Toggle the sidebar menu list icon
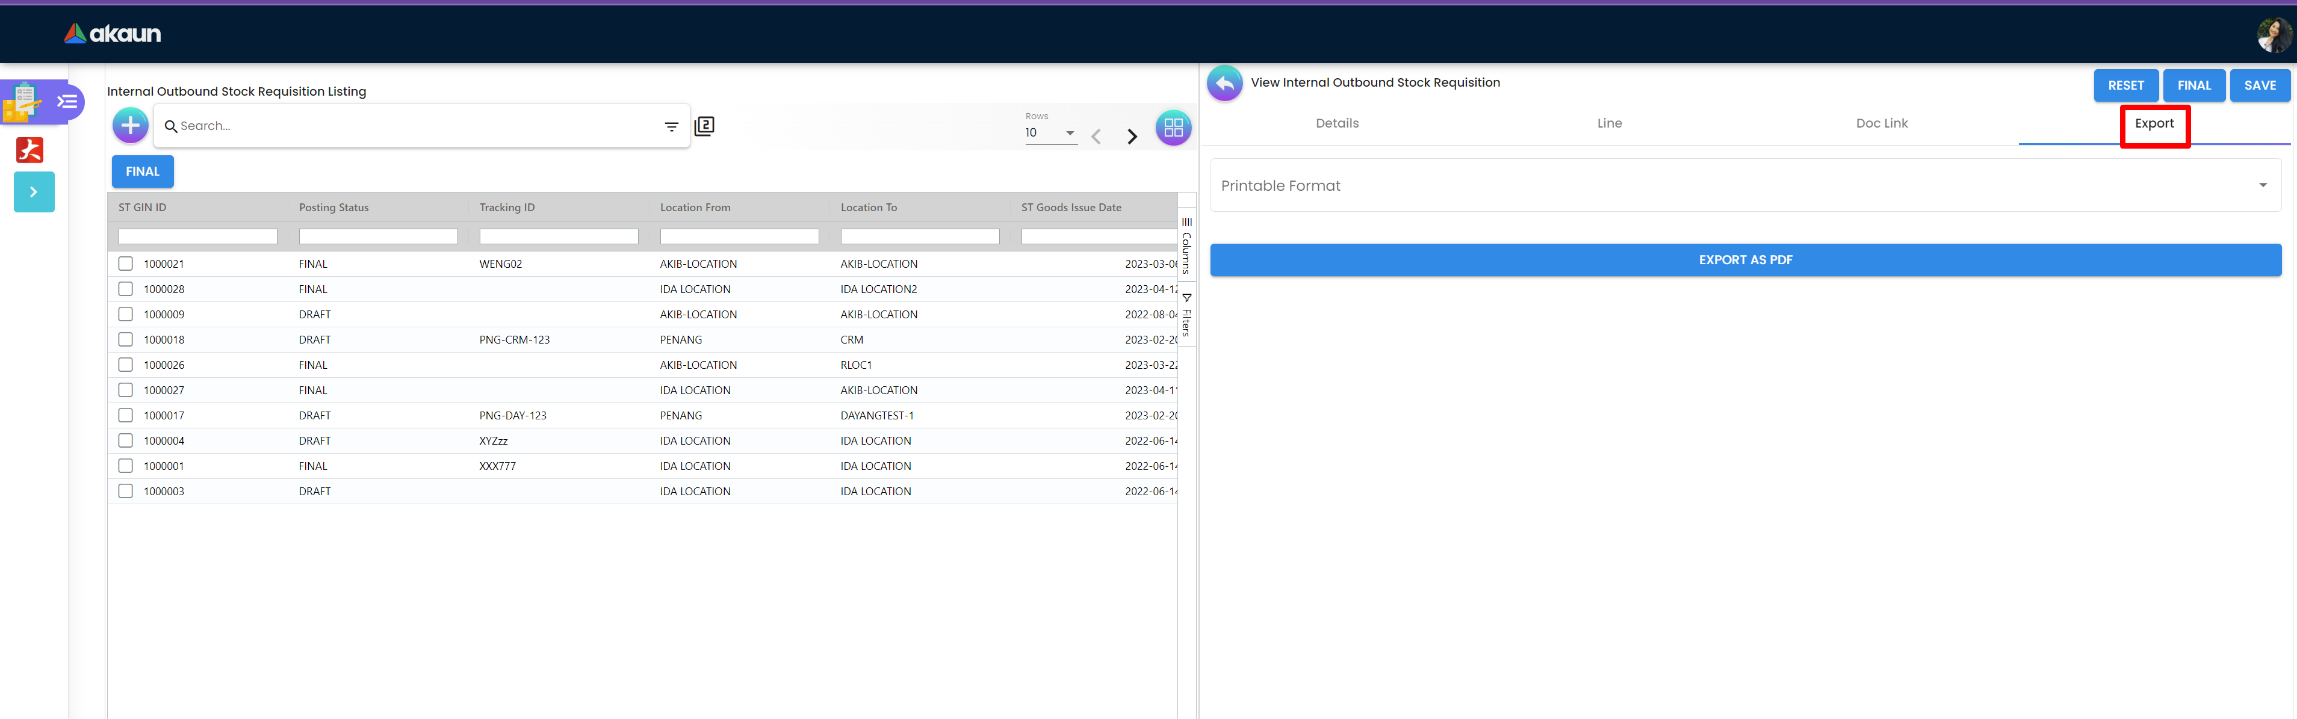Viewport: 2297px width, 719px height. pos(67,102)
